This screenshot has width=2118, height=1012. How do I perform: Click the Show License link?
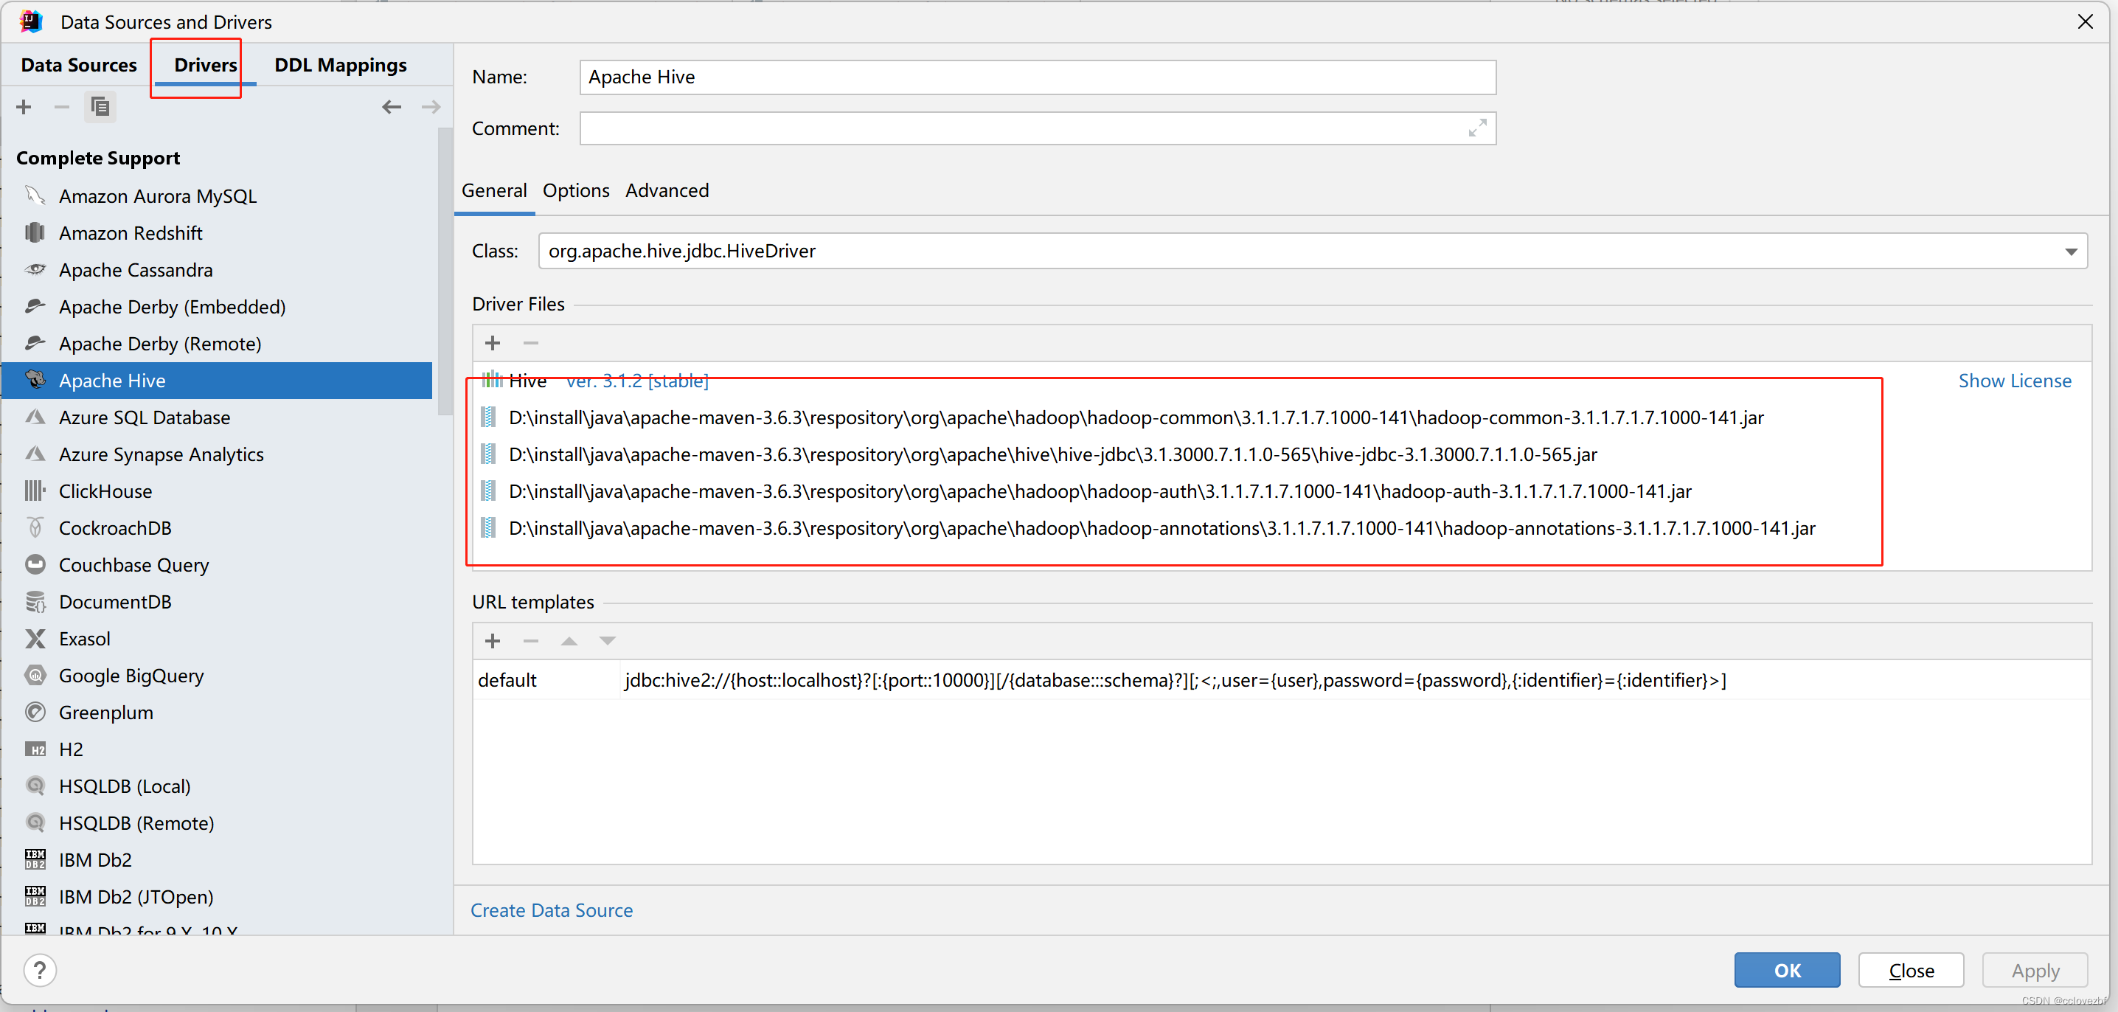(x=2015, y=381)
